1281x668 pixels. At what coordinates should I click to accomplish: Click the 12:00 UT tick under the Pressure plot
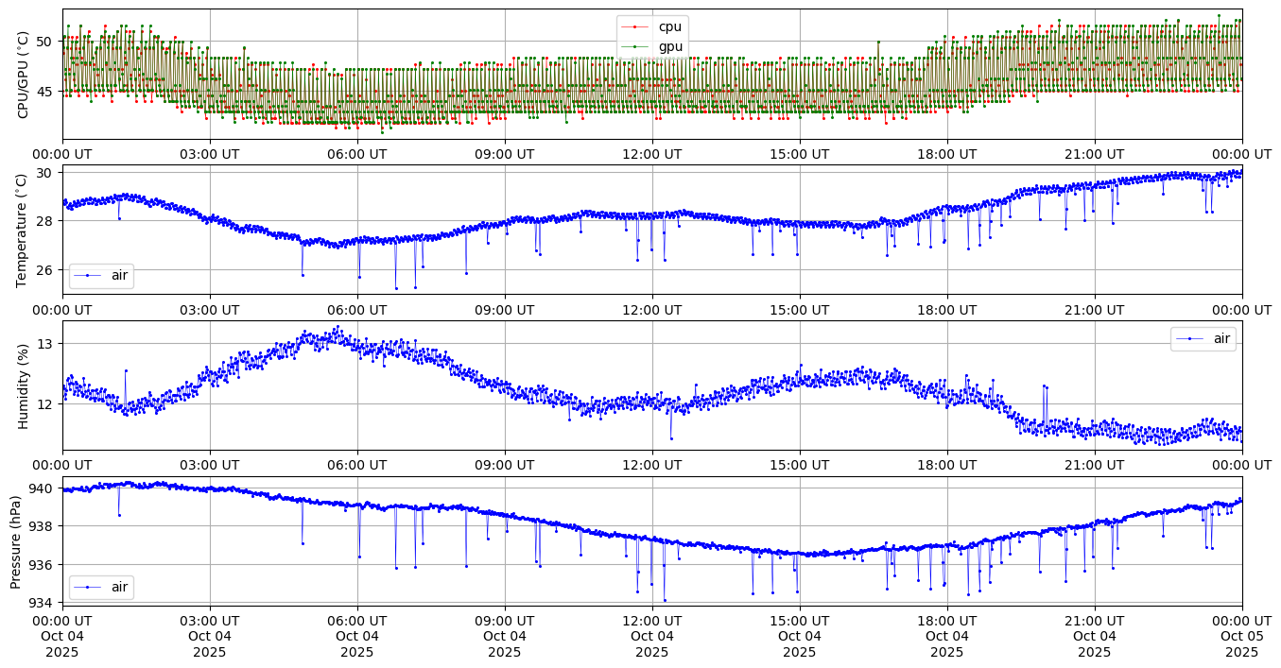pos(651,621)
